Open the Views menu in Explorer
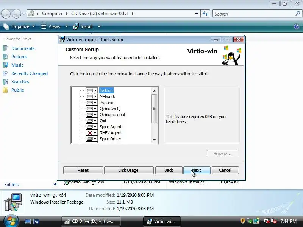The width and height of the screenshot is (303, 227). coord(52,26)
